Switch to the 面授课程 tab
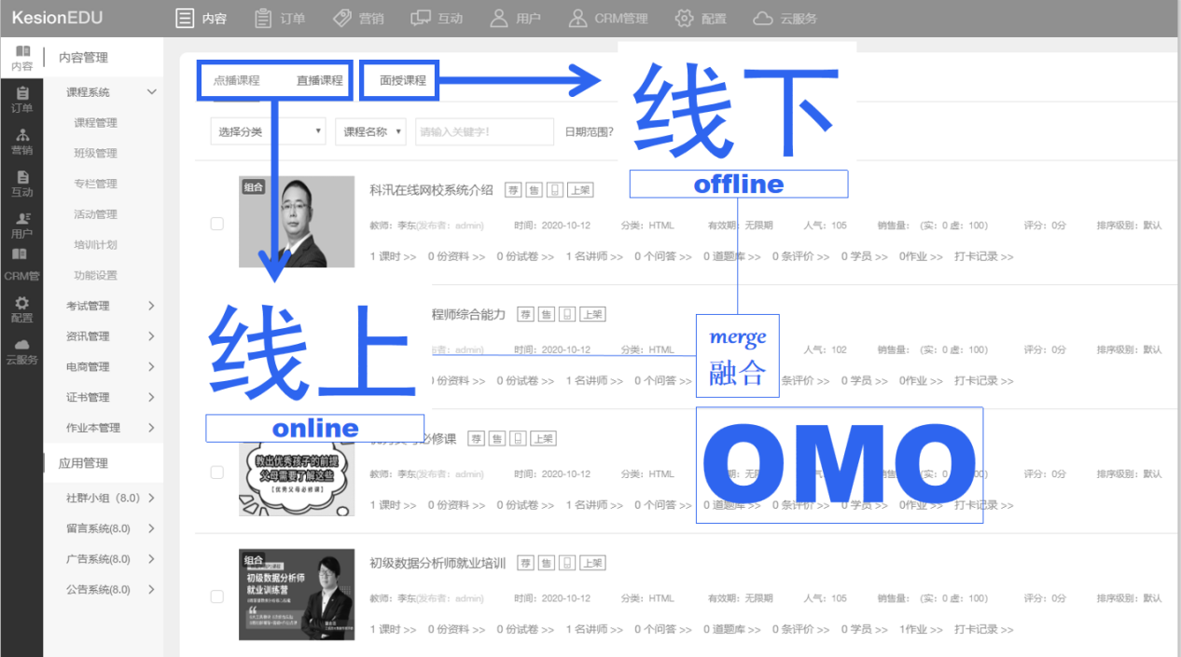This screenshot has height=657, width=1181. point(403,81)
